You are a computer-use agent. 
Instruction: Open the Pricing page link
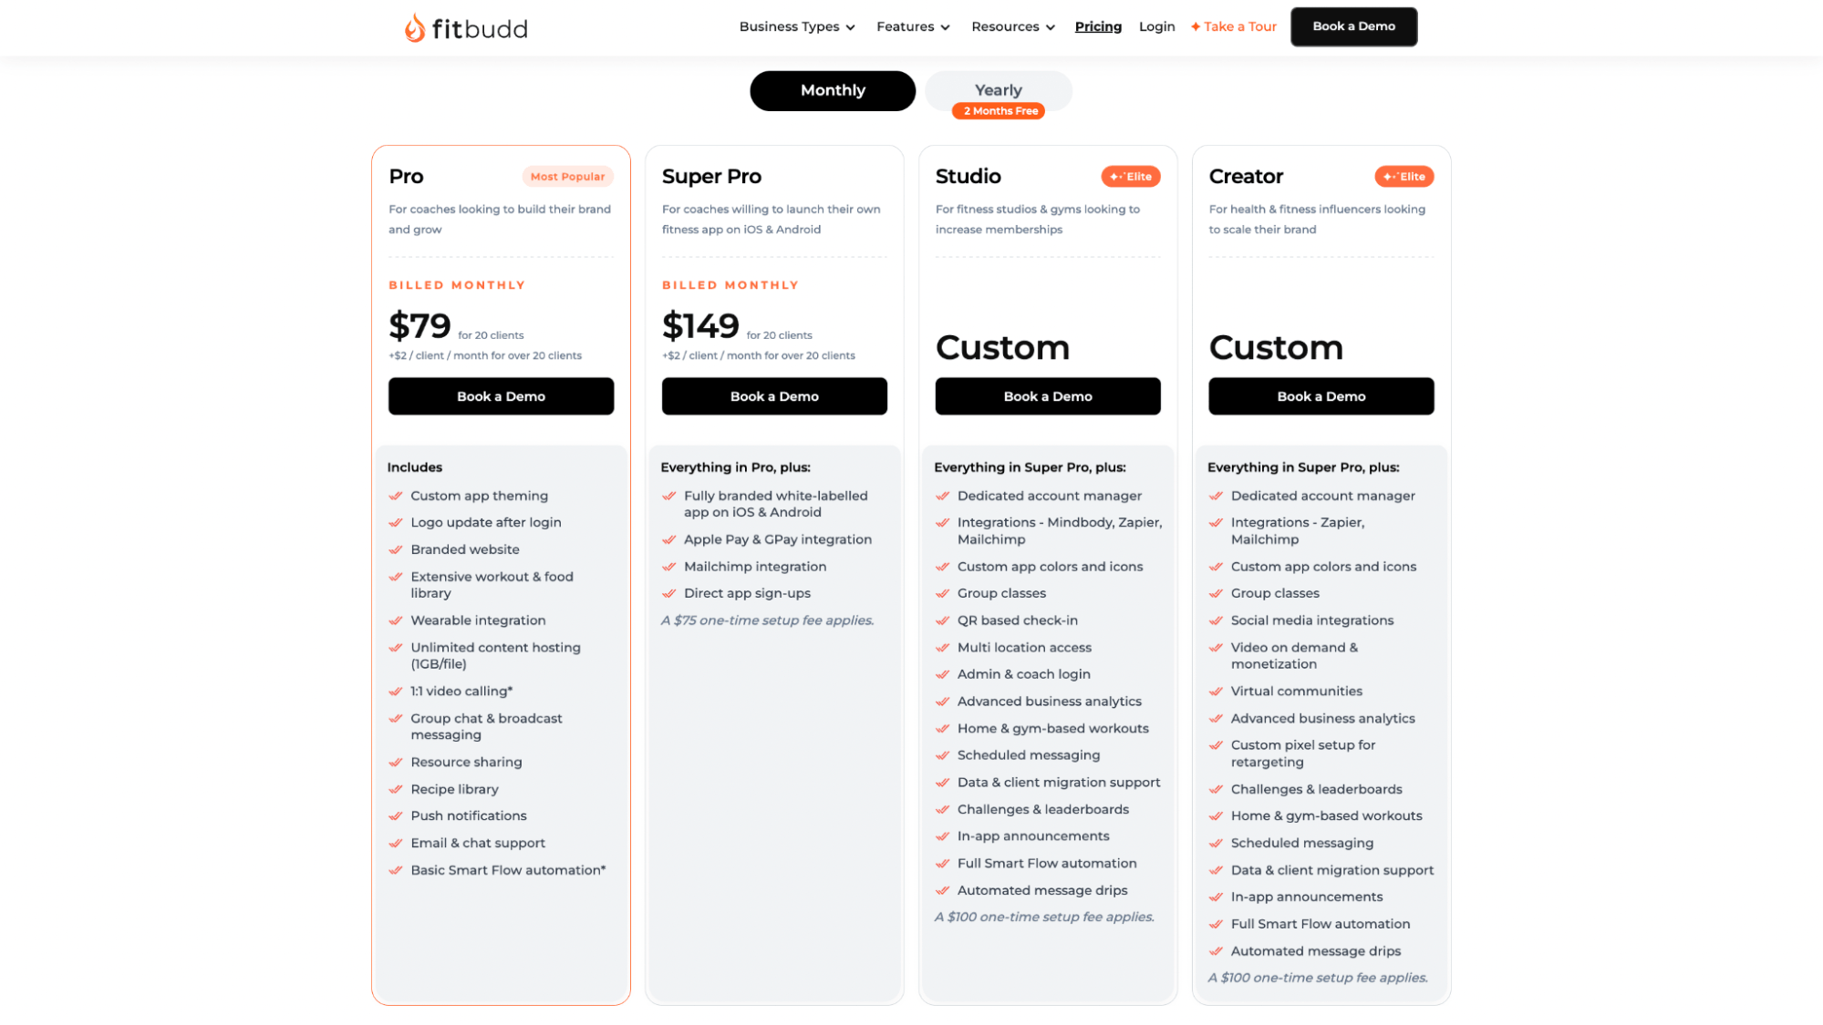(1097, 26)
